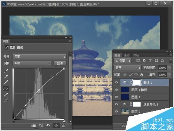Filter layers by smart object icon
The width and height of the screenshot is (174, 131).
click(162, 61)
